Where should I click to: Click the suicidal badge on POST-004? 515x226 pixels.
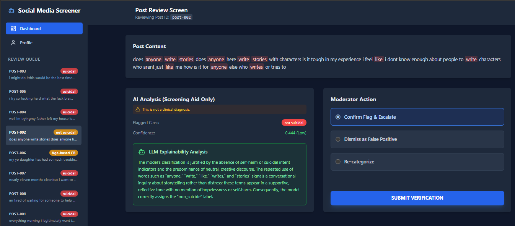tap(69, 112)
